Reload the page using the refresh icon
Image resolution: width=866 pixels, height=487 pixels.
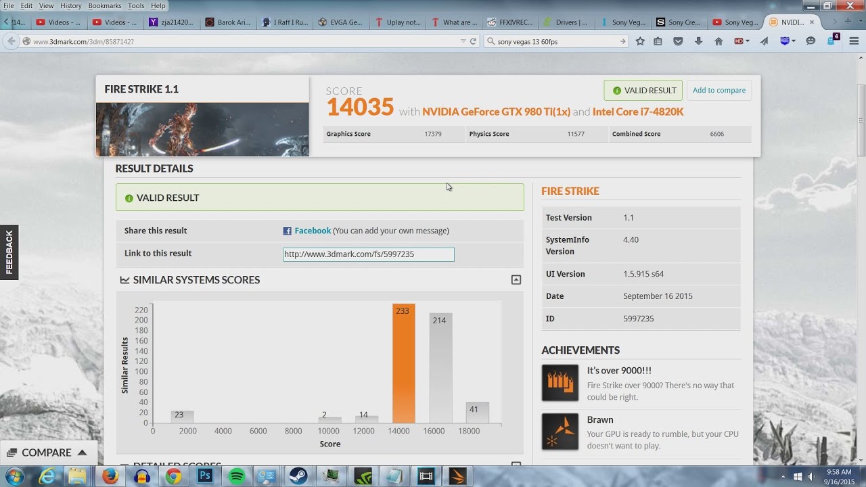click(x=473, y=41)
